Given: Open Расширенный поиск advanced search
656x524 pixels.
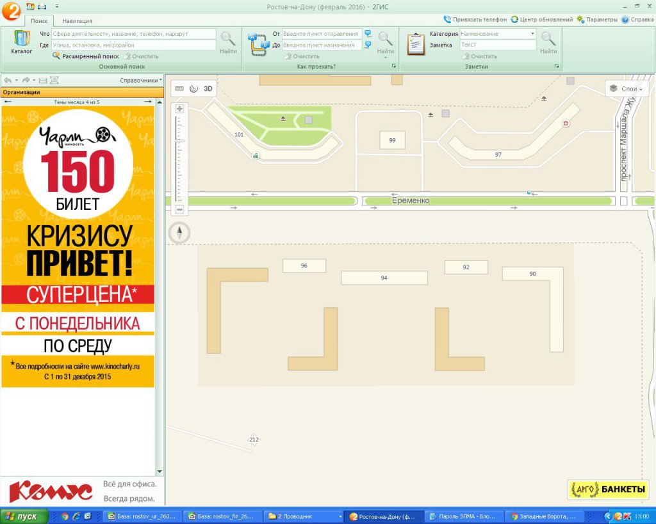Looking at the screenshot, I should pos(86,56).
